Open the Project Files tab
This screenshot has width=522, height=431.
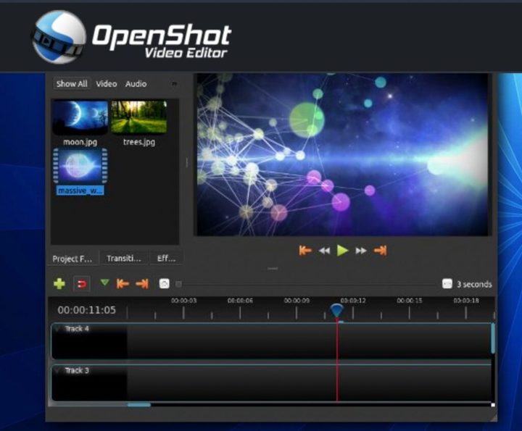tap(72, 259)
